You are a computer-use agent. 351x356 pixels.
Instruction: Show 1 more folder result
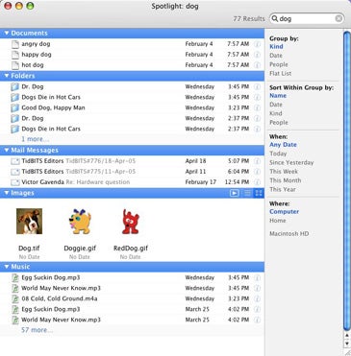tap(35, 139)
